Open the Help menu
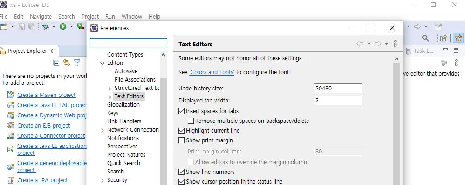The image size is (465, 185). point(154,17)
